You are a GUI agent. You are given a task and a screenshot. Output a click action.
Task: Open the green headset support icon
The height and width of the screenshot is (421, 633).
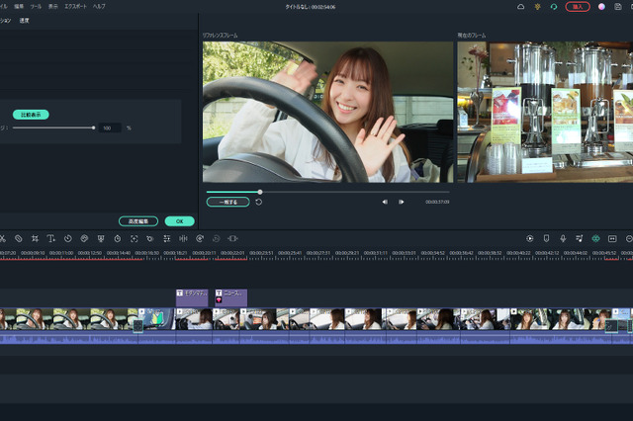click(x=554, y=7)
